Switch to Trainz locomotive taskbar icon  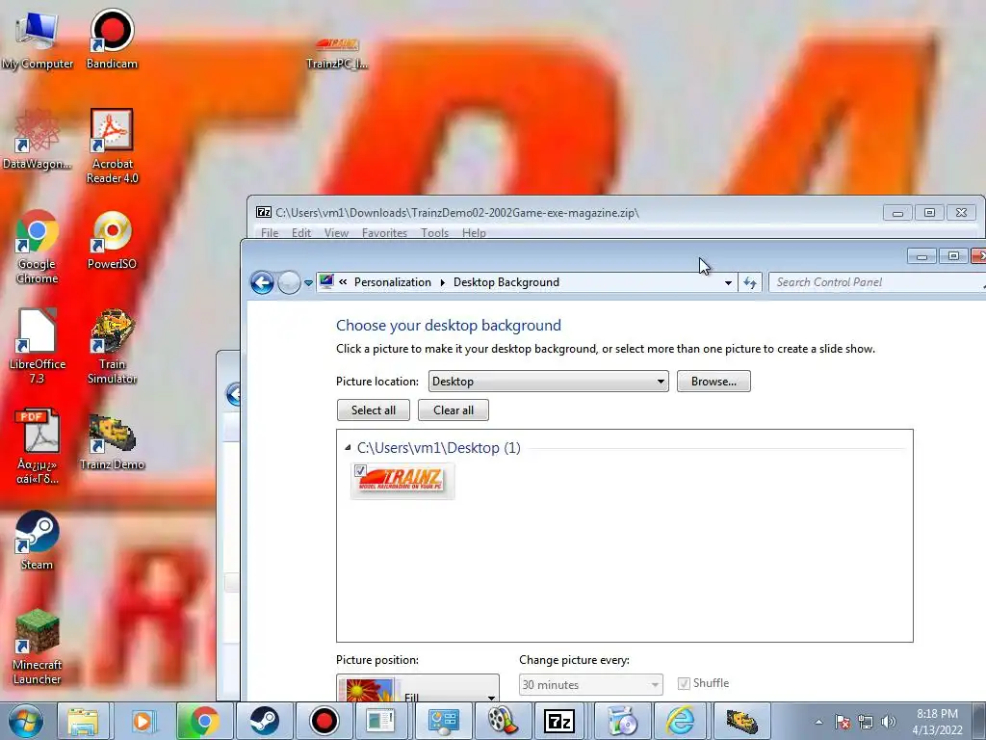(741, 721)
